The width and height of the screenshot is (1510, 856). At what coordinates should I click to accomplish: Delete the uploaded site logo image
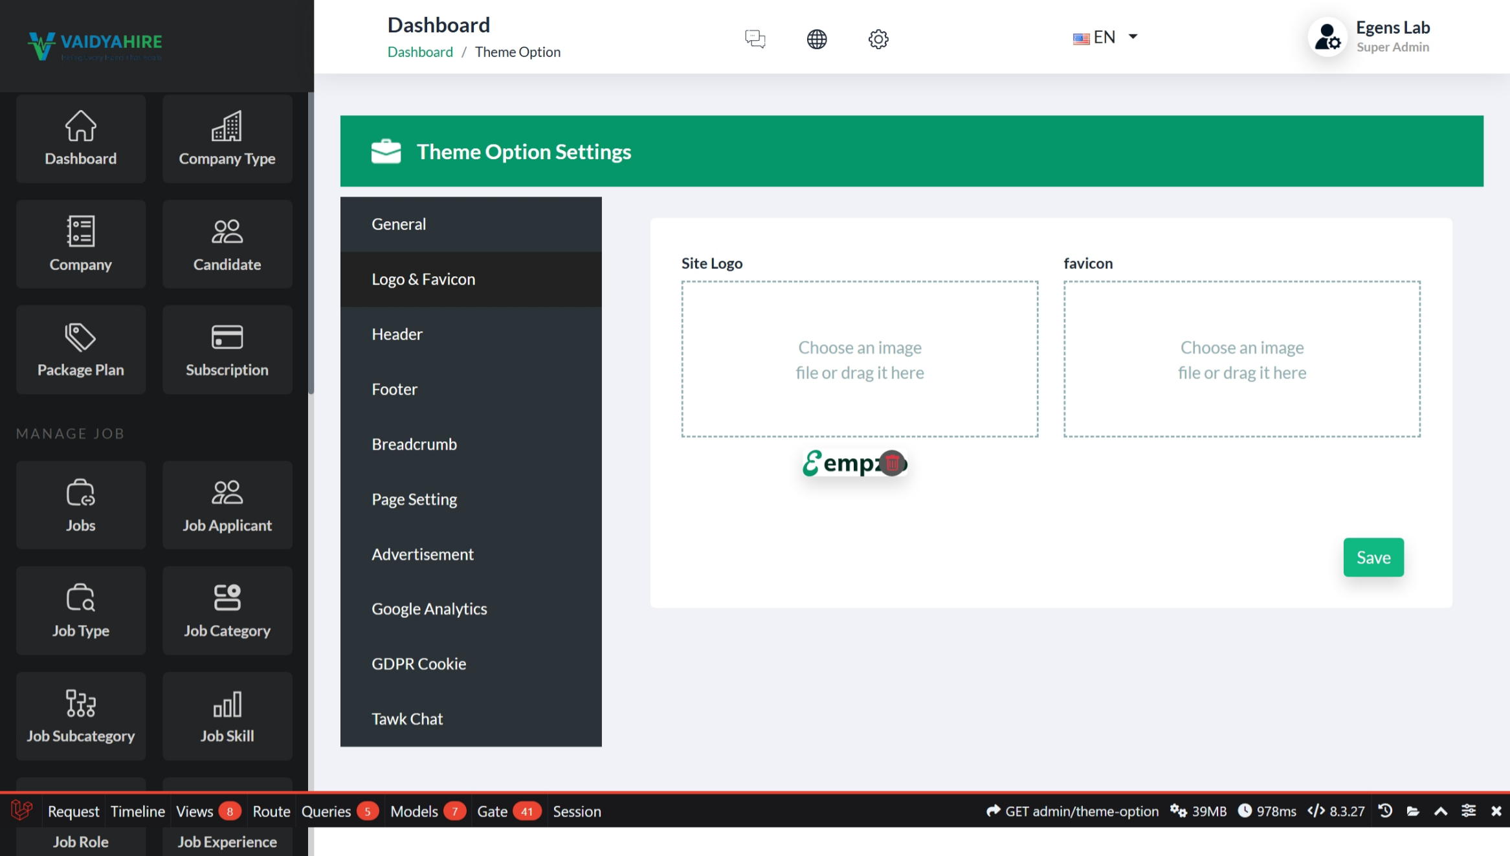(x=893, y=463)
